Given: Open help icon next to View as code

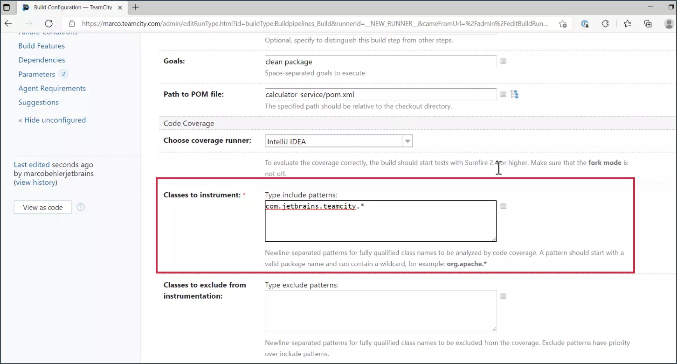Looking at the screenshot, I should (81, 207).
